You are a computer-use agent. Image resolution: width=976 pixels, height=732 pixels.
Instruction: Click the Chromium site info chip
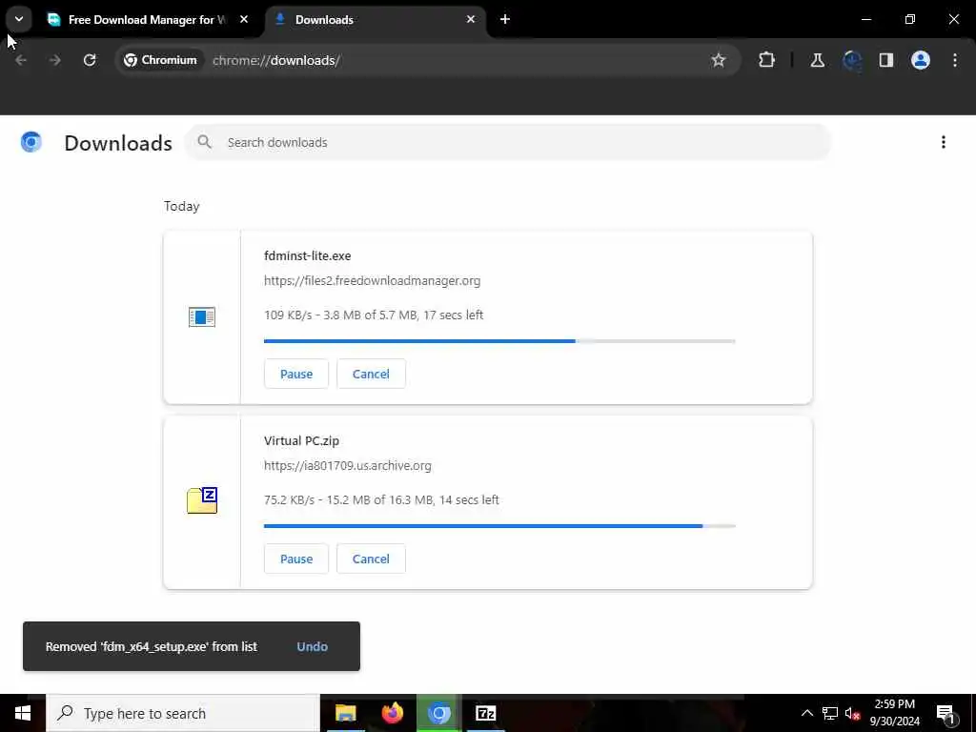click(160, 60)
